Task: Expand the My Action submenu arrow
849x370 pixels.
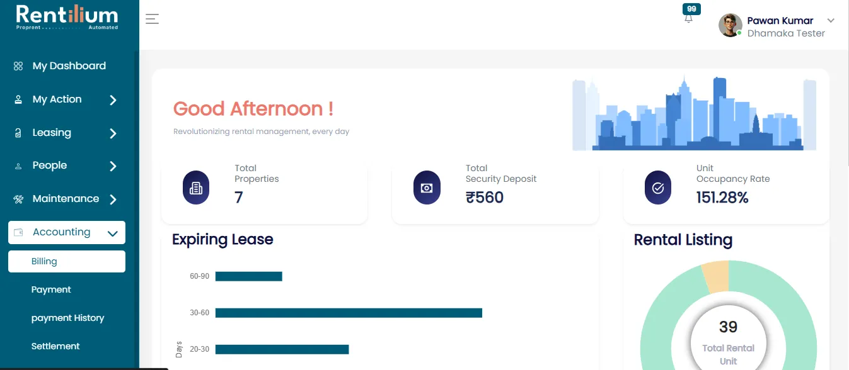Action: tap(113, 99)
